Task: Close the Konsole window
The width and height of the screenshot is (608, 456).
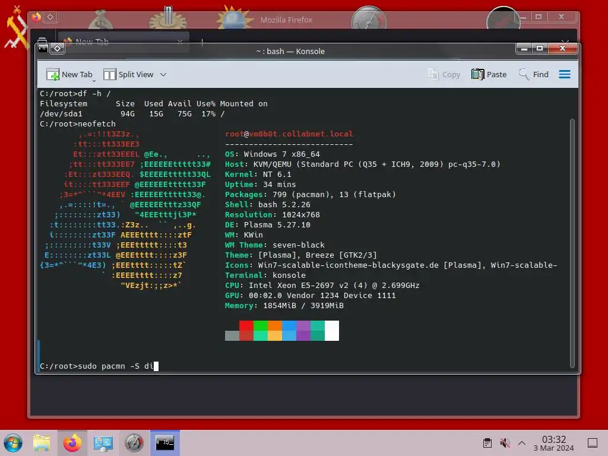Action: [562, 49]
